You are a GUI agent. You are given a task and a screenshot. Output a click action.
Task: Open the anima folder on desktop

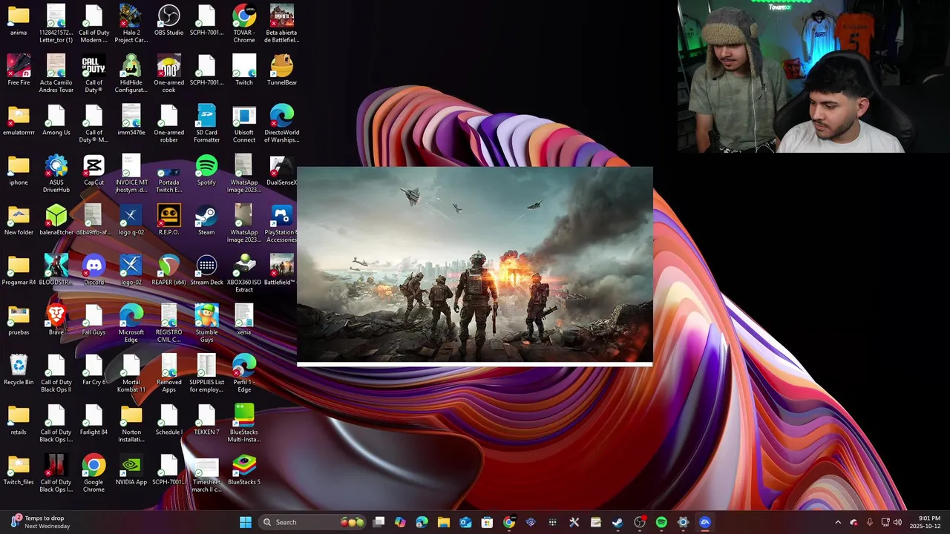pos(19,21)
